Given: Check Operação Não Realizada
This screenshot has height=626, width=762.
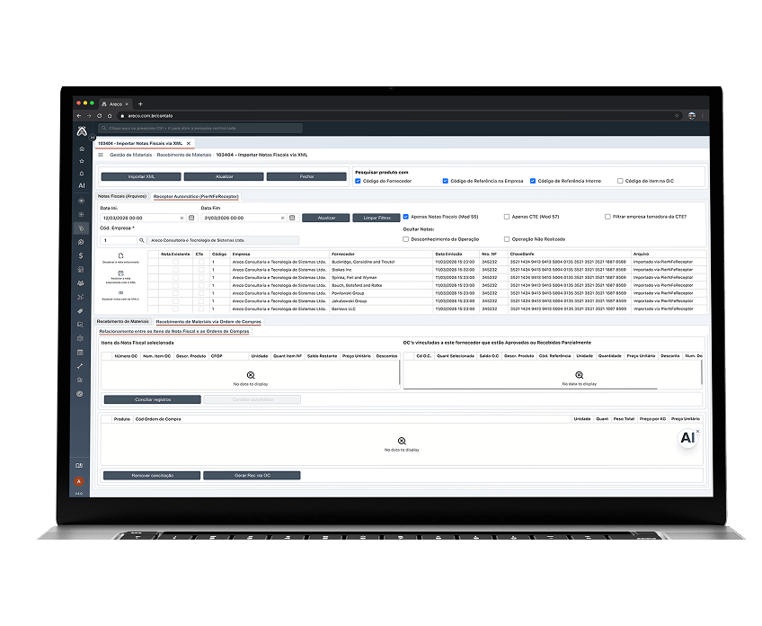Looking at the screenshot, I should coord(507,239).
